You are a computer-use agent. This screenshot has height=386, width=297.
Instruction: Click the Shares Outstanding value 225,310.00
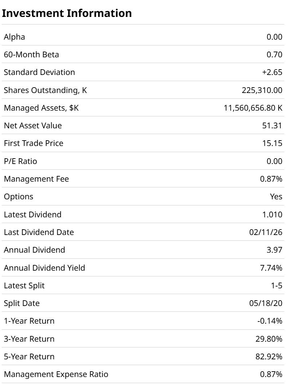point(262,90)
